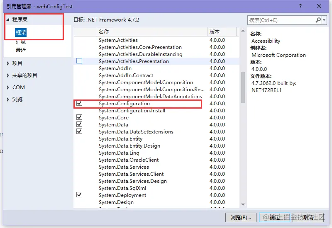Uncheck the System.Configuration checkbox

tap(79, 103)
